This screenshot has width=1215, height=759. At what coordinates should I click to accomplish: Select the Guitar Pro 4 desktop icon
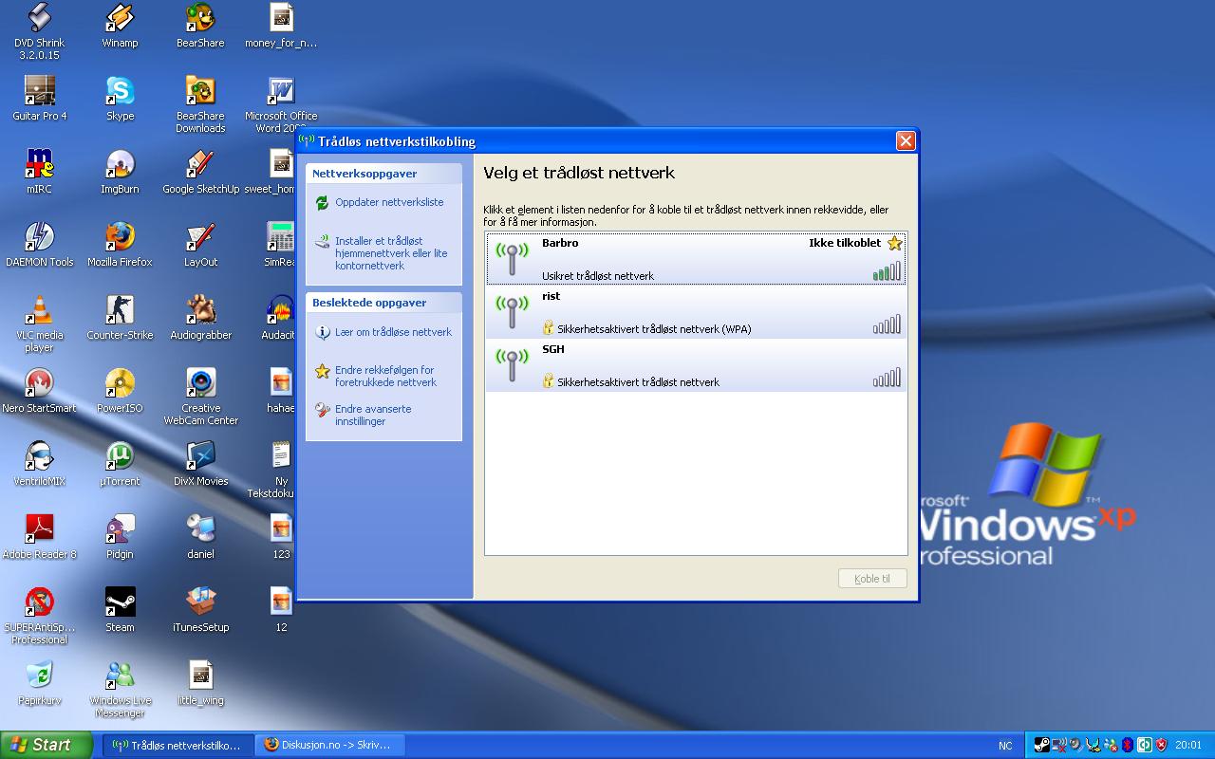[x=39, y=99]
